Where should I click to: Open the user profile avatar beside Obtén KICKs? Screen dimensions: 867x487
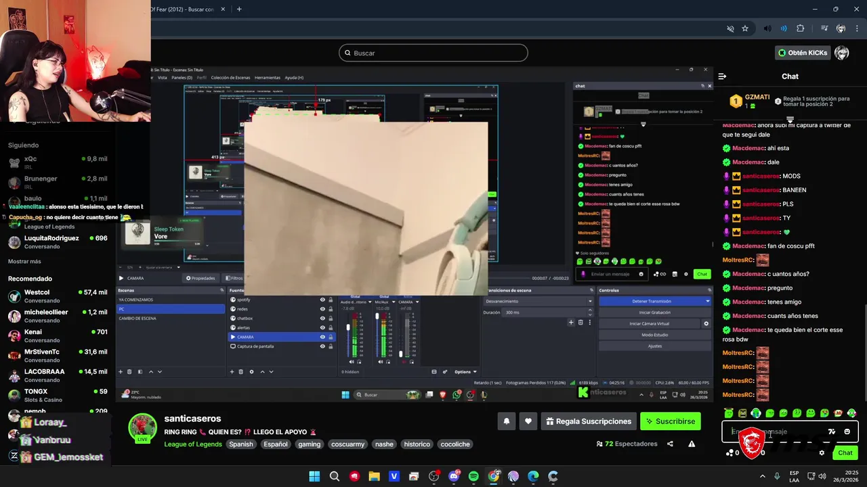841,53
